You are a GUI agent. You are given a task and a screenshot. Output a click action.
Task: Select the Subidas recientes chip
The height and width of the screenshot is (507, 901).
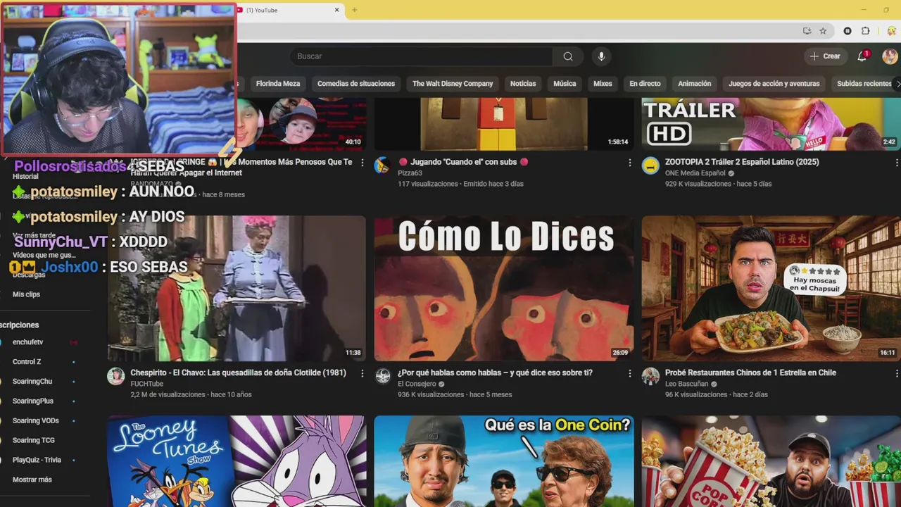[864, 84]
